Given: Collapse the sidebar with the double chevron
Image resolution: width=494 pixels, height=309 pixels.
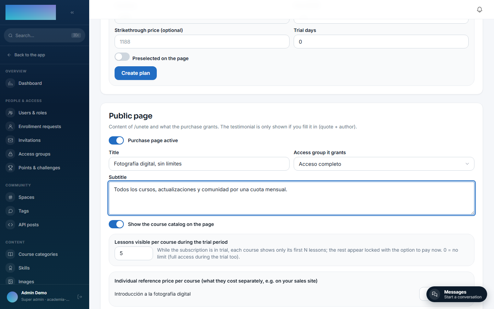Looking at the screenshot, I should click(x=72, y=12).
